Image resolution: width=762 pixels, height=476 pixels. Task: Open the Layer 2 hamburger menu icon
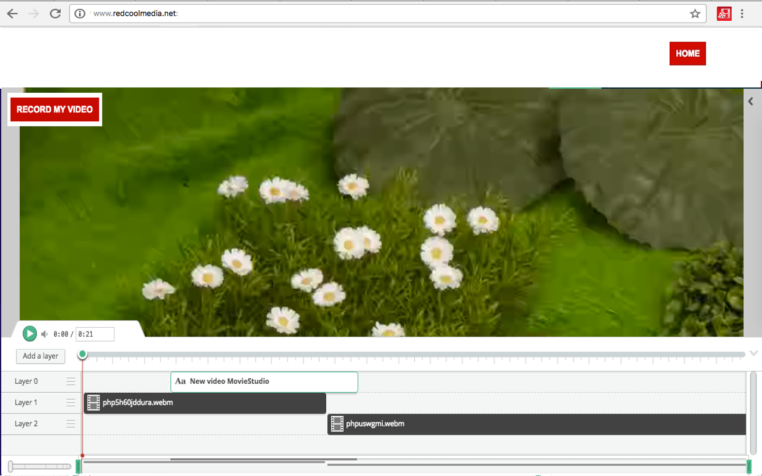coord(71,424)
